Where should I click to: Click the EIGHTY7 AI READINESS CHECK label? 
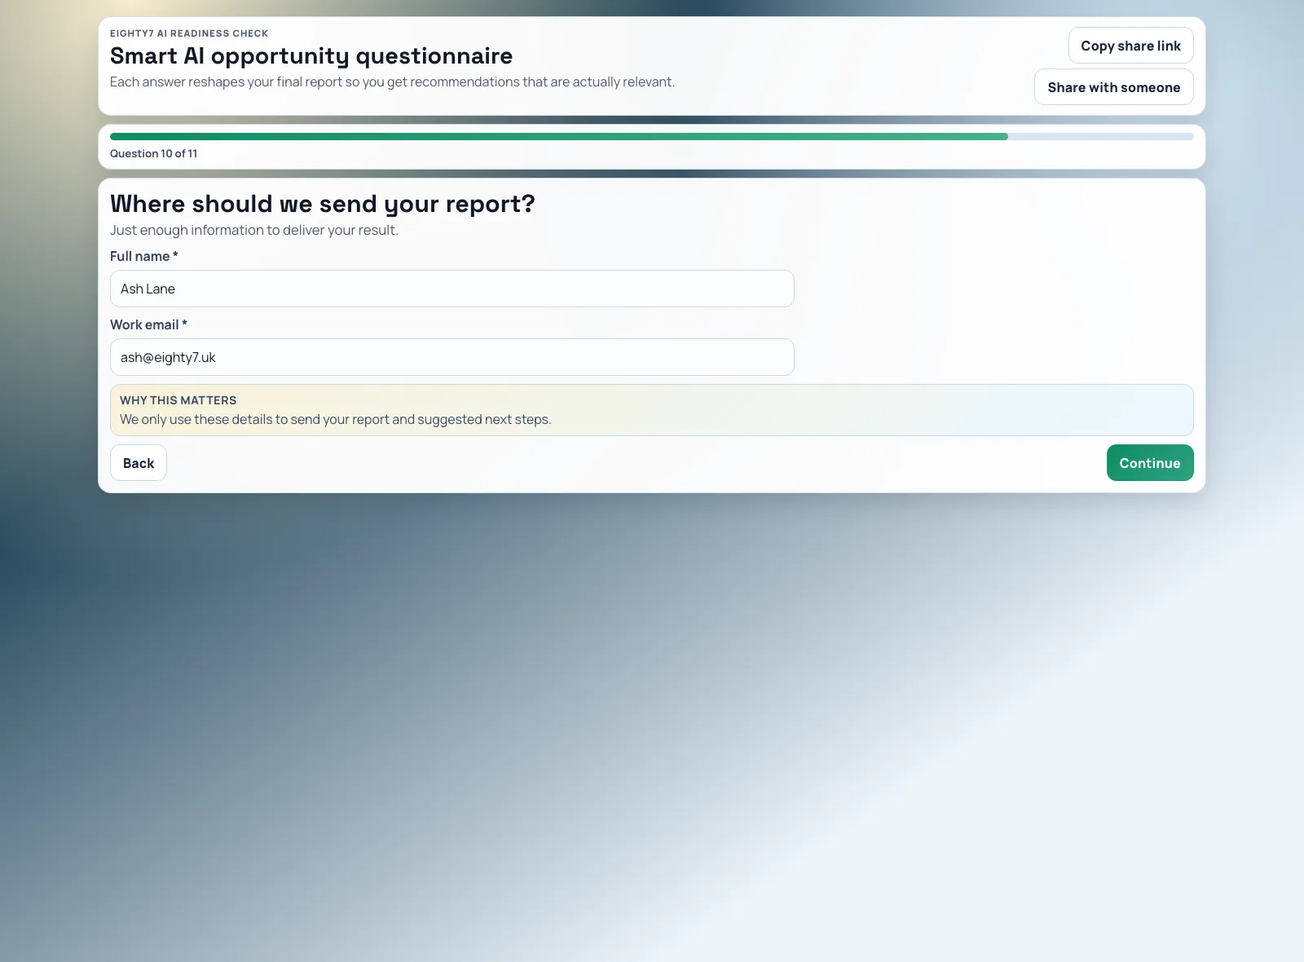(189, 33)
